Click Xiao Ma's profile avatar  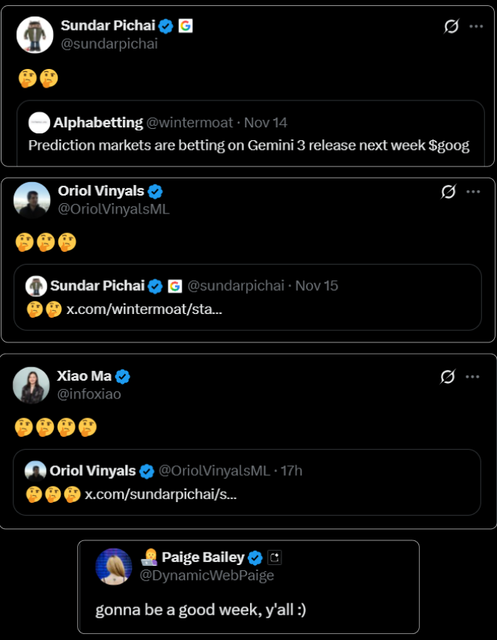coord(31,385)
